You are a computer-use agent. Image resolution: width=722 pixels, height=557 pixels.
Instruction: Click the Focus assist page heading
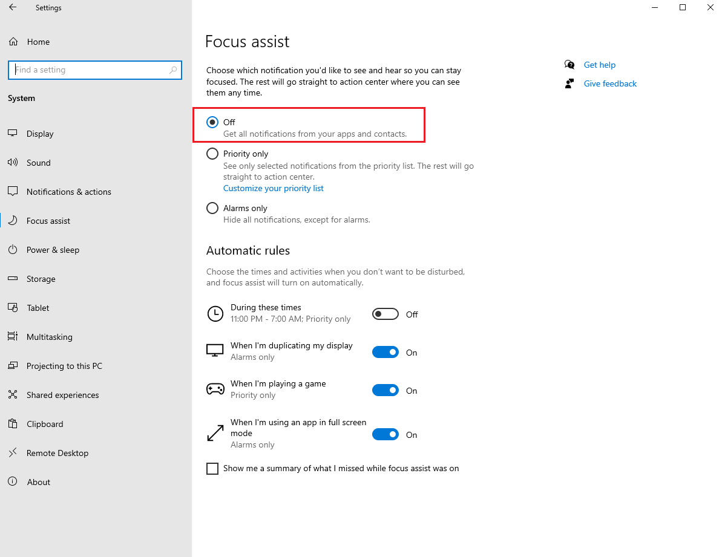point(248,42)
